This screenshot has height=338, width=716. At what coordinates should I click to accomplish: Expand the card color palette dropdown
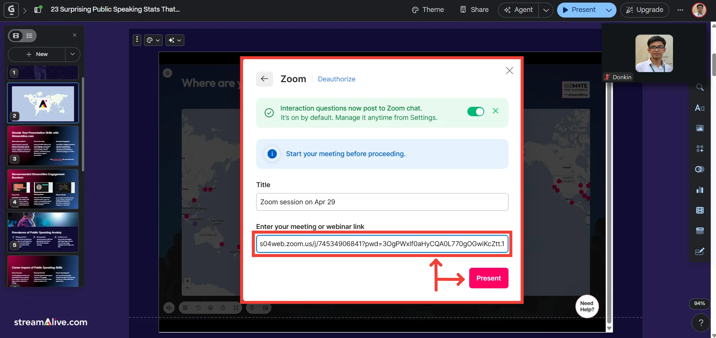tap(153, 40)
